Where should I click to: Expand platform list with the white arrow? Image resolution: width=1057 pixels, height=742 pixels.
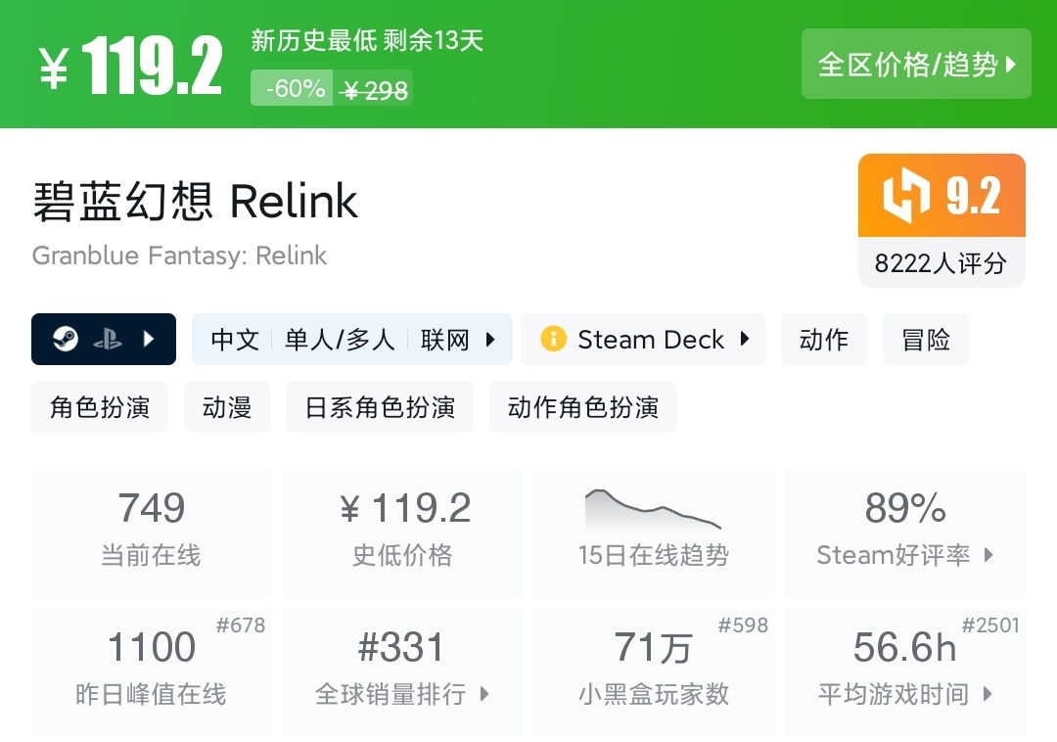point(149,340)
